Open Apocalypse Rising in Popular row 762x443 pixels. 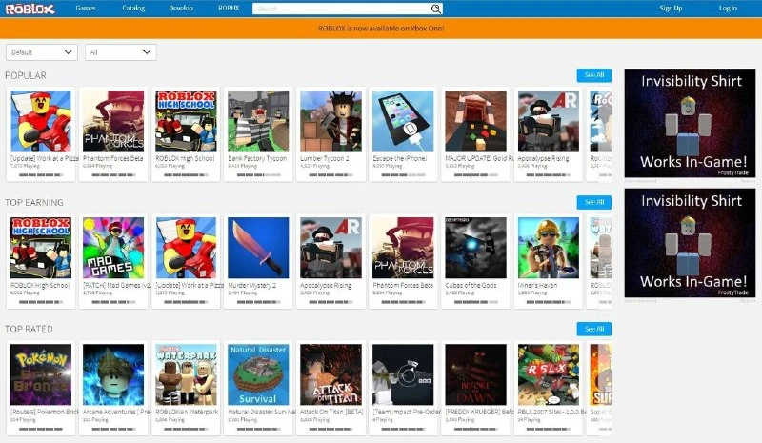(x=549, y=121)
